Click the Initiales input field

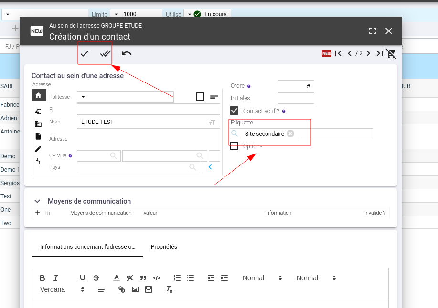click(x=296, y=98)
